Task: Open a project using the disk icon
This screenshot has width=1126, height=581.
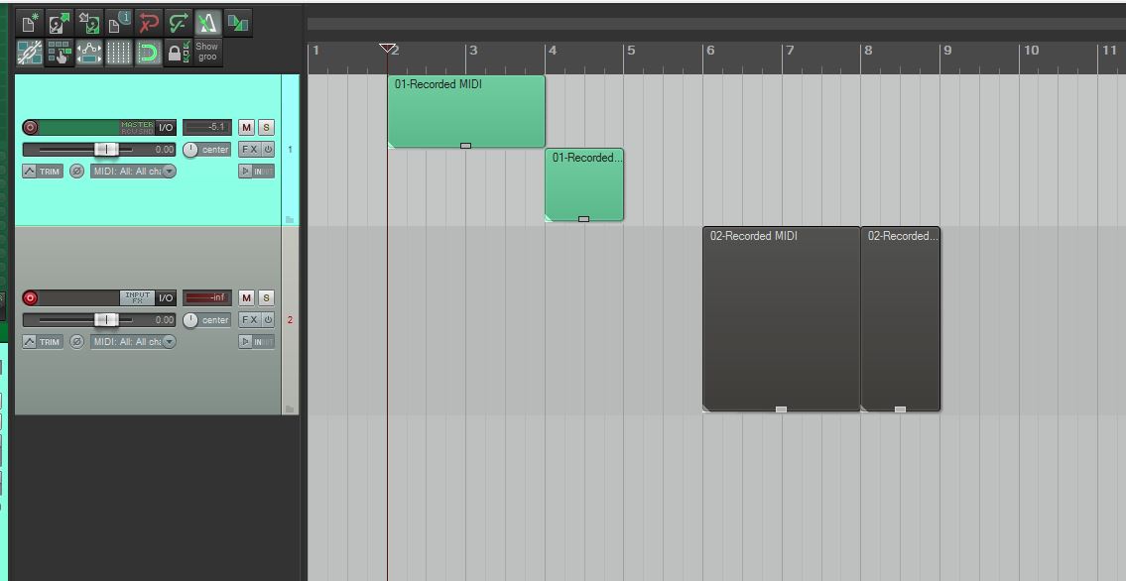Action: (x=59, y=24)
